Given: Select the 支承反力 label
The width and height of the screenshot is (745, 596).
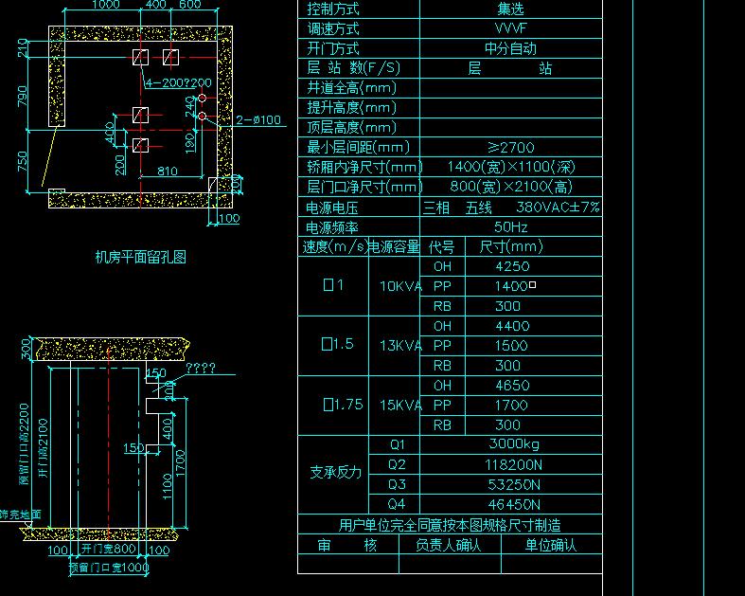Looking at the screenshot, I should click(x=335, y=472).
